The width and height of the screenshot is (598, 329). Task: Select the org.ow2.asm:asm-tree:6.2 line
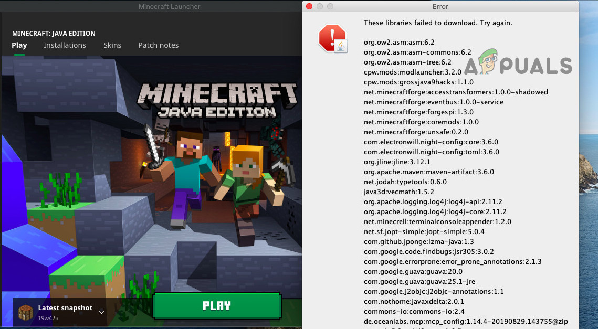point(407,62)
